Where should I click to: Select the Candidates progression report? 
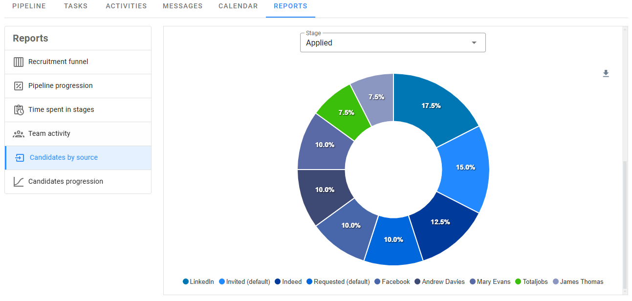66,181
